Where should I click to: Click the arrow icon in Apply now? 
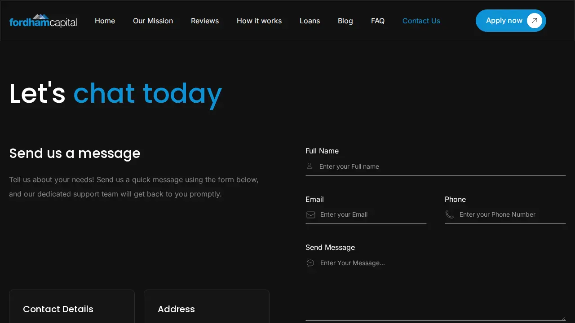535,21
